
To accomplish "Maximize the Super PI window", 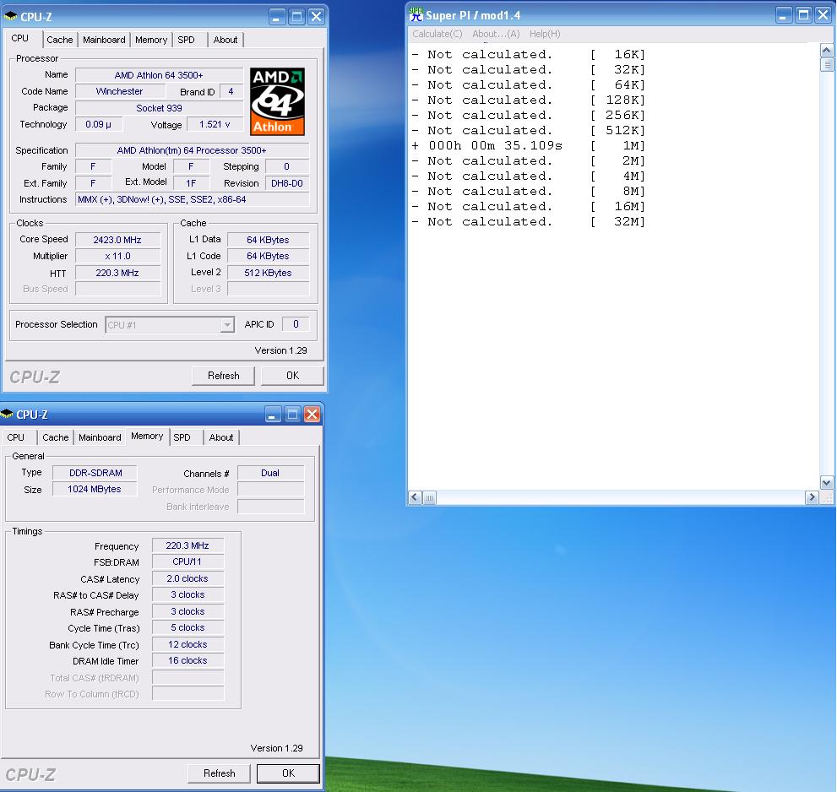I will pyautogui.click(x=803, y=15).
